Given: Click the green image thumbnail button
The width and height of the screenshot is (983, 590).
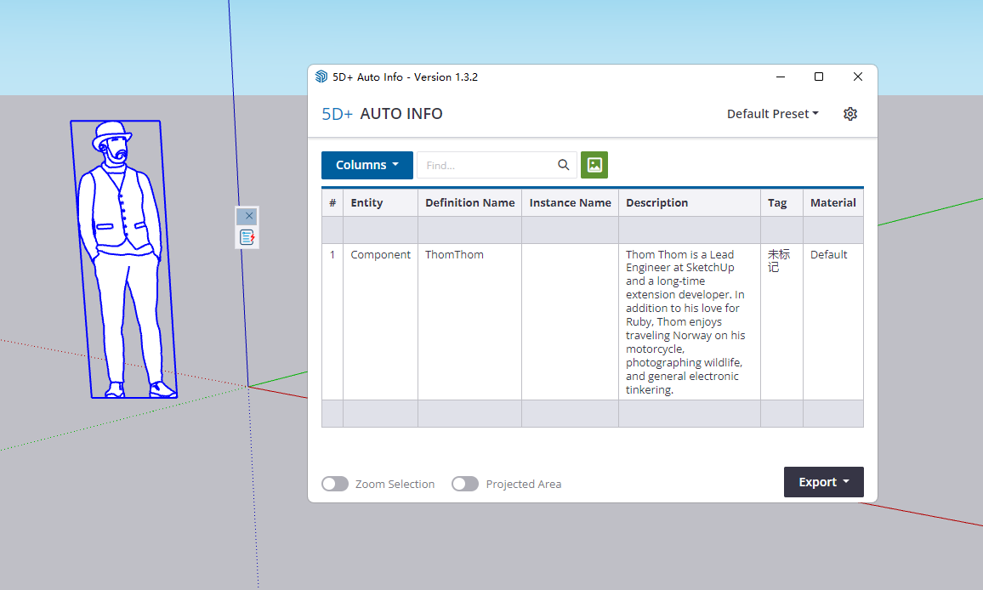Looking at the screenshot, I should point(594,165).
